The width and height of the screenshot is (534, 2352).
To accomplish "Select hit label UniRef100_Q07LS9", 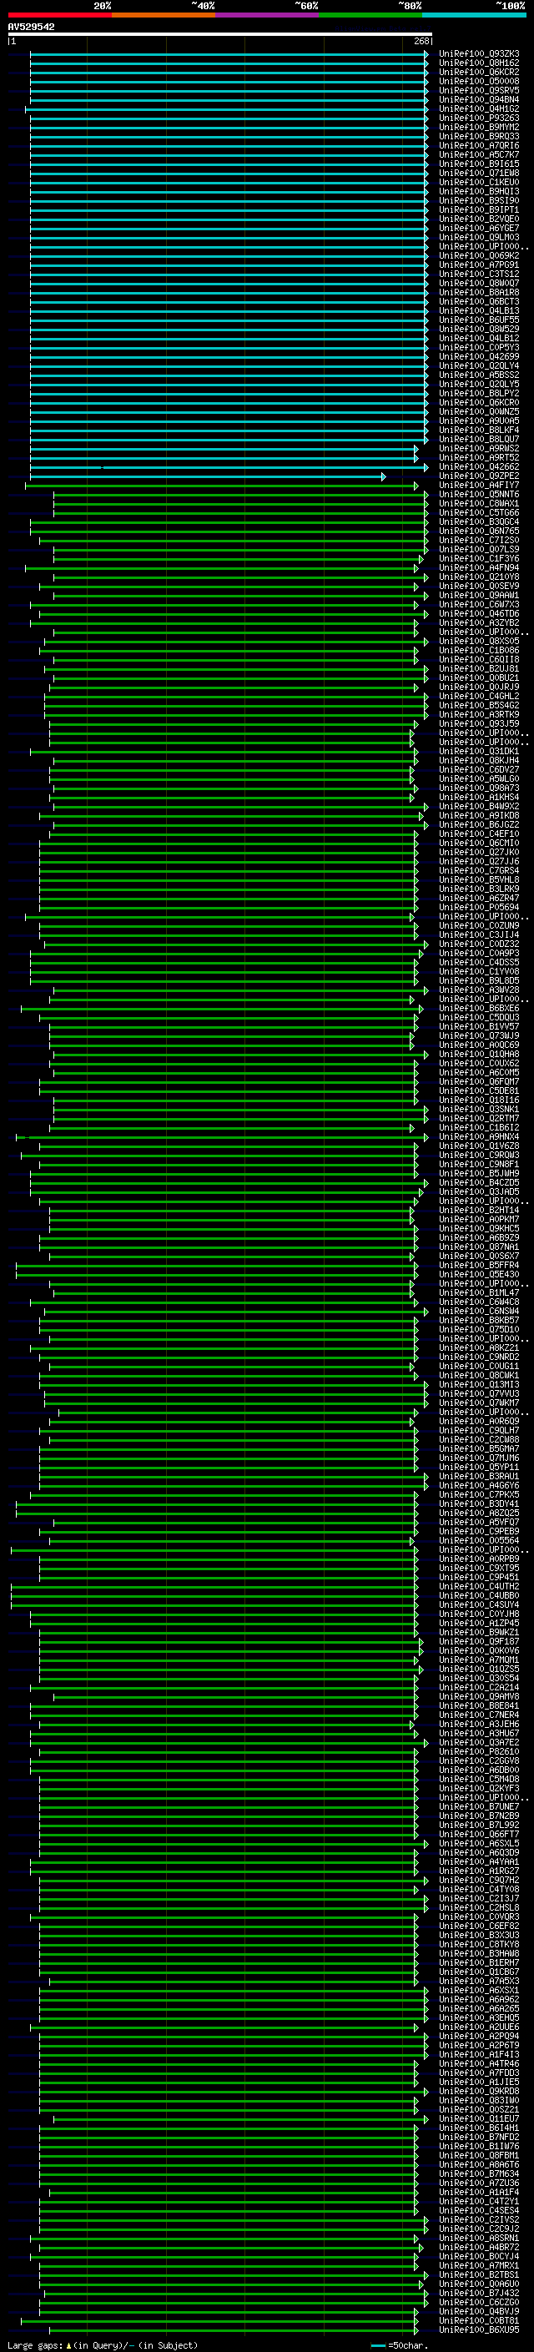I will (x=479, y=550).
